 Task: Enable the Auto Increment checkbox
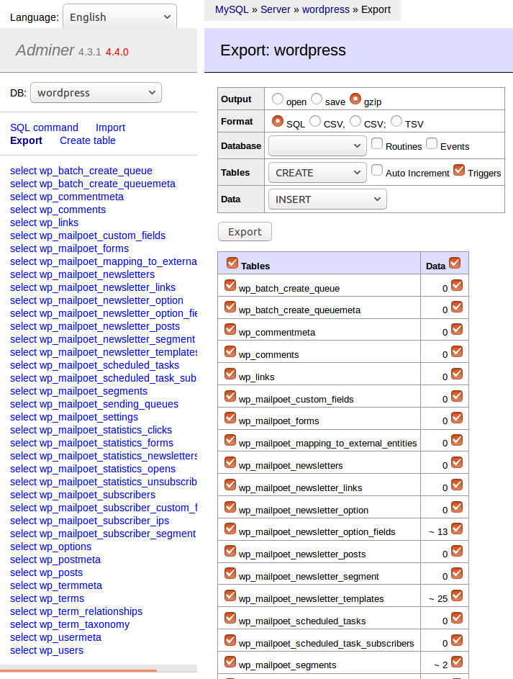[377, 170]
